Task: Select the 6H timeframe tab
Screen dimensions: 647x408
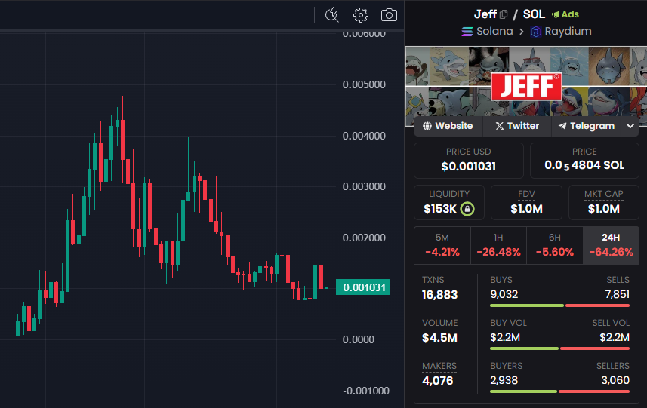Action: tap(555, 245)
